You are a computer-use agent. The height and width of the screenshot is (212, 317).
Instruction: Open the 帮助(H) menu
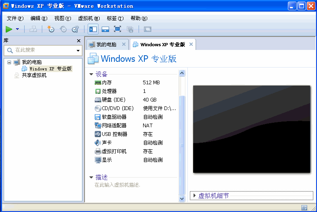click(x=139, y=18)
